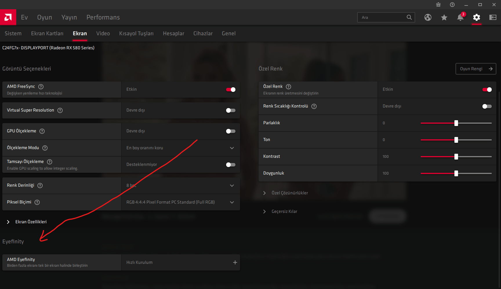Image resolution: width=501 pixels, height=289 pixels.
Task: Click the Oyun Rengi button
Action: coord(476,69)
